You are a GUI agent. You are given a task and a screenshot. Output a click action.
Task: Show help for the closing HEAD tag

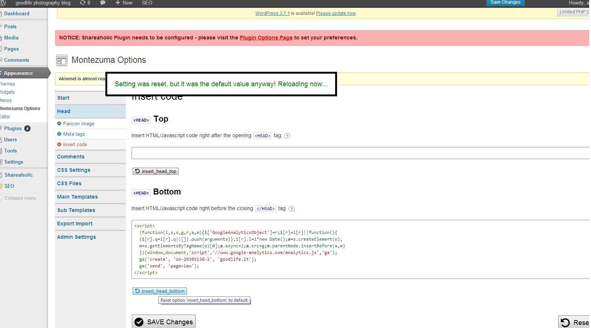(292, 209)
